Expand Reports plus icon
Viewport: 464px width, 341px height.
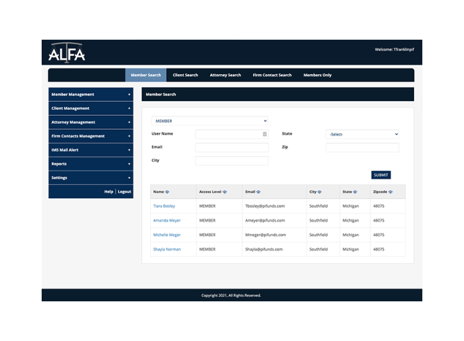pos(129,164)
